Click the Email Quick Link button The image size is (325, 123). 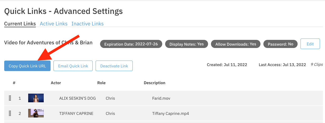point(73,66)
